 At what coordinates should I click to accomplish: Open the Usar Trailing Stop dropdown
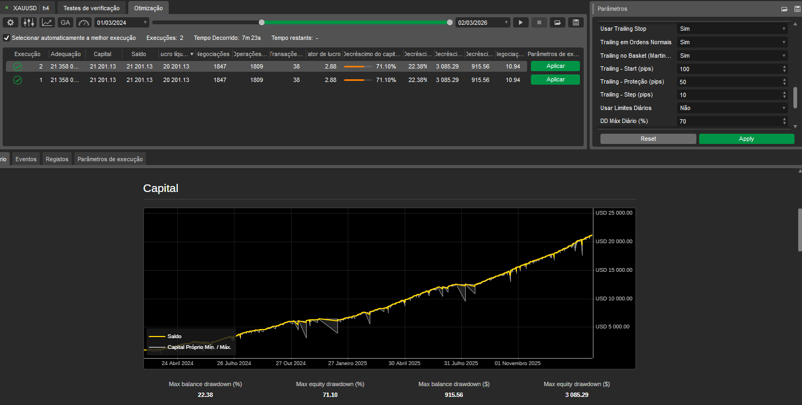(732, 29)
